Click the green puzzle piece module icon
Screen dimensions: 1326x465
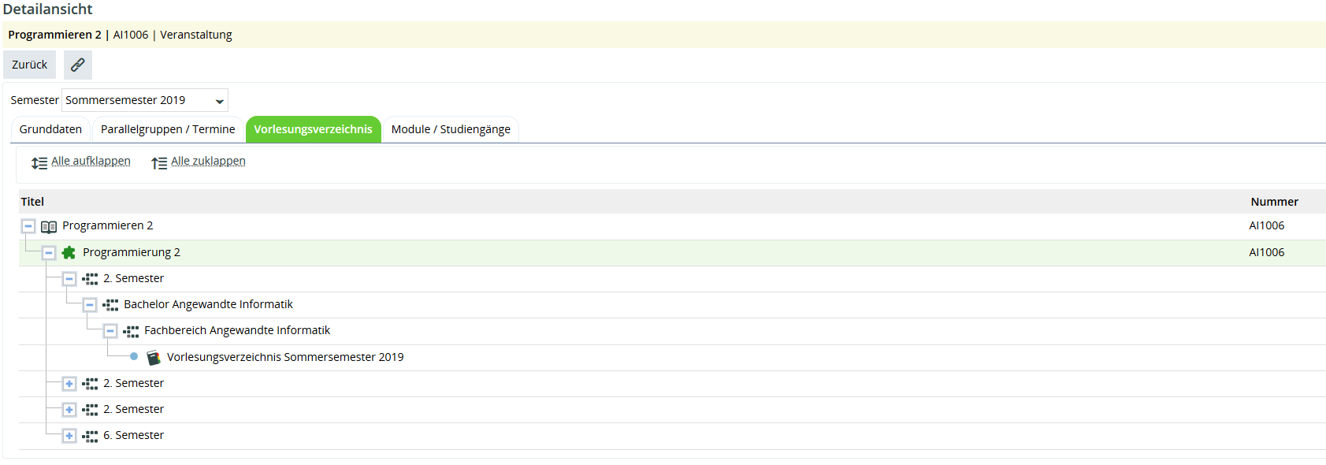69,253
